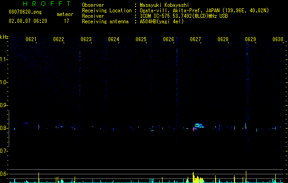The width and height of the screenshot is (288, 183).
Task: Click the Receiving antenna label
Action: click(x=105, y=22)
